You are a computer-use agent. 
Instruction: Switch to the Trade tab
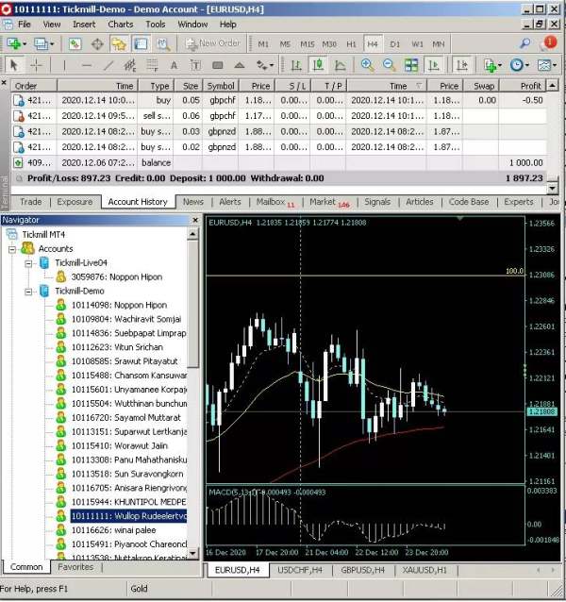(x=31, y=202)
